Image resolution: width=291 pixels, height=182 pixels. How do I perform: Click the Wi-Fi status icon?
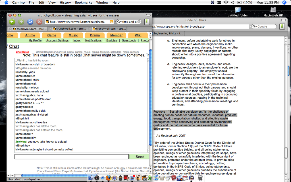(x=226, y=2)
